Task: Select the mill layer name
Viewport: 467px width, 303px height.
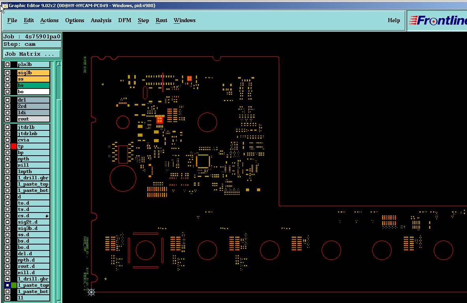Action: tap(33, 165)
